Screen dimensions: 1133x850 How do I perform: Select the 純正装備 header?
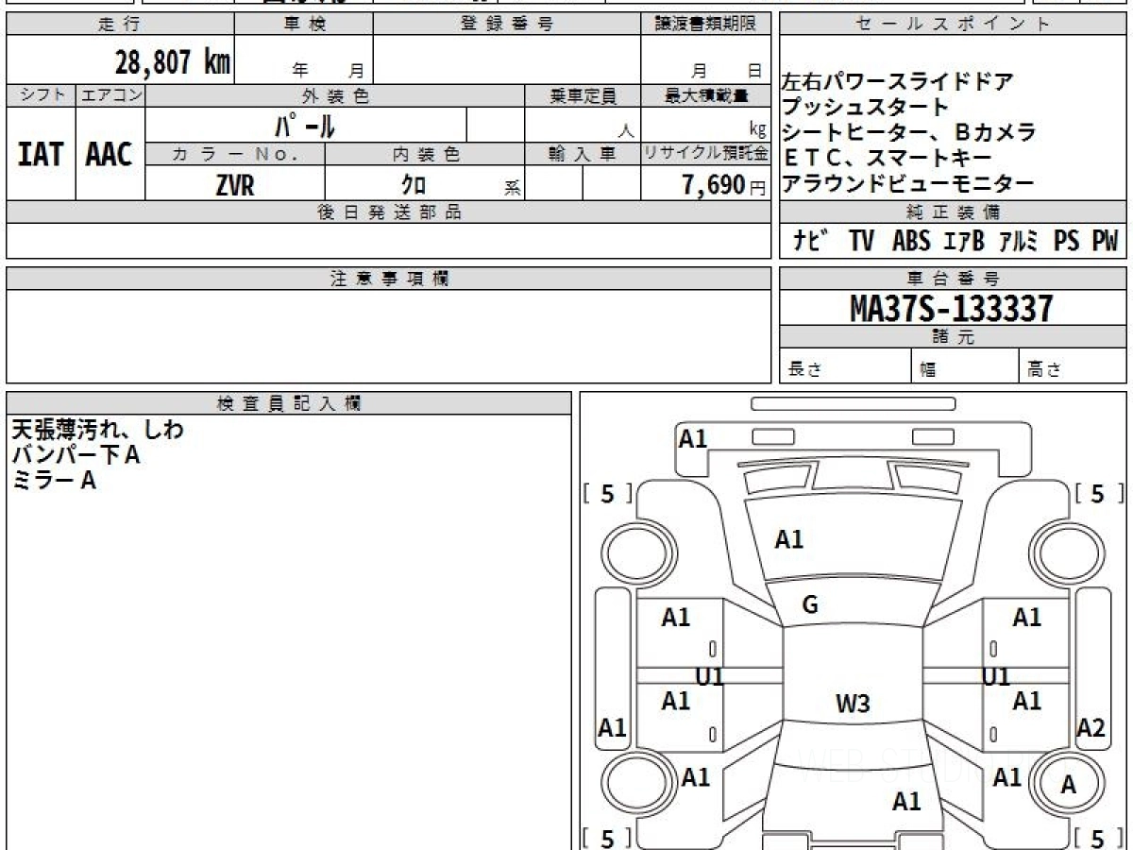[954, 212]
